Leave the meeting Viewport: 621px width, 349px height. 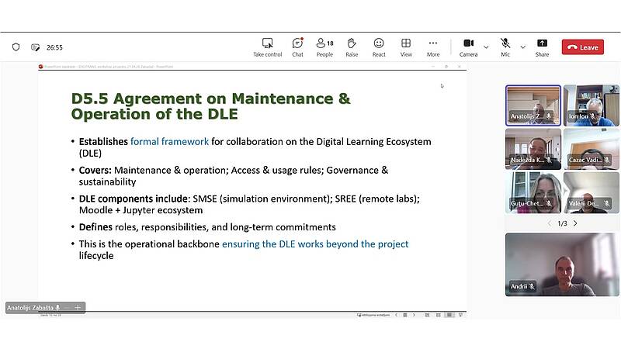(582, 47)
